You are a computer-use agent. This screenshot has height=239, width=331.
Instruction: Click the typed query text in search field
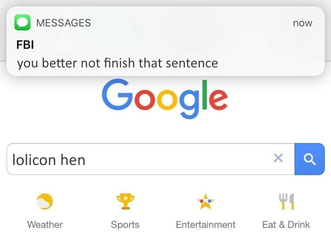pyautogui.click(x=49, y=160)
